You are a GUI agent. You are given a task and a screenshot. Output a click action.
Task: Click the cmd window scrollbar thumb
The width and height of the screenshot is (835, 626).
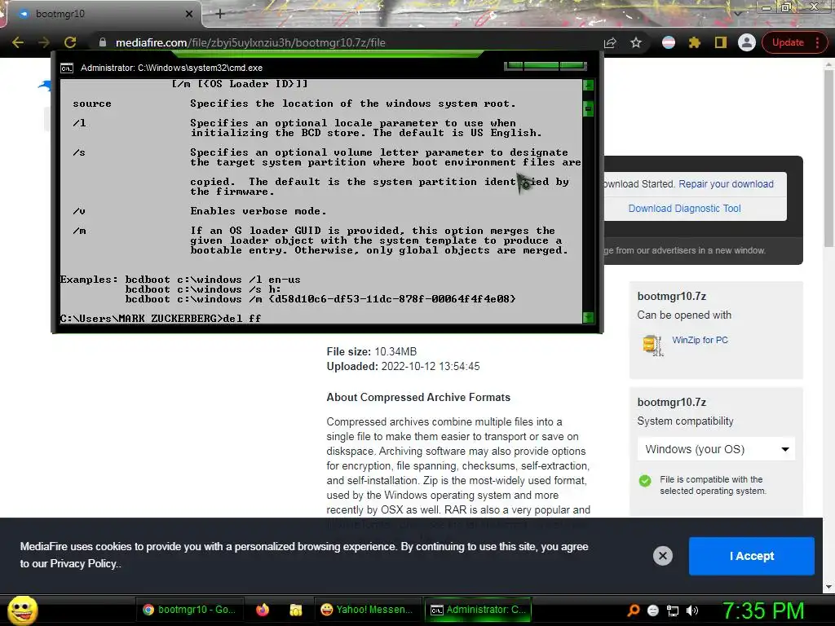pyautogui.click(x=588, y=108)
